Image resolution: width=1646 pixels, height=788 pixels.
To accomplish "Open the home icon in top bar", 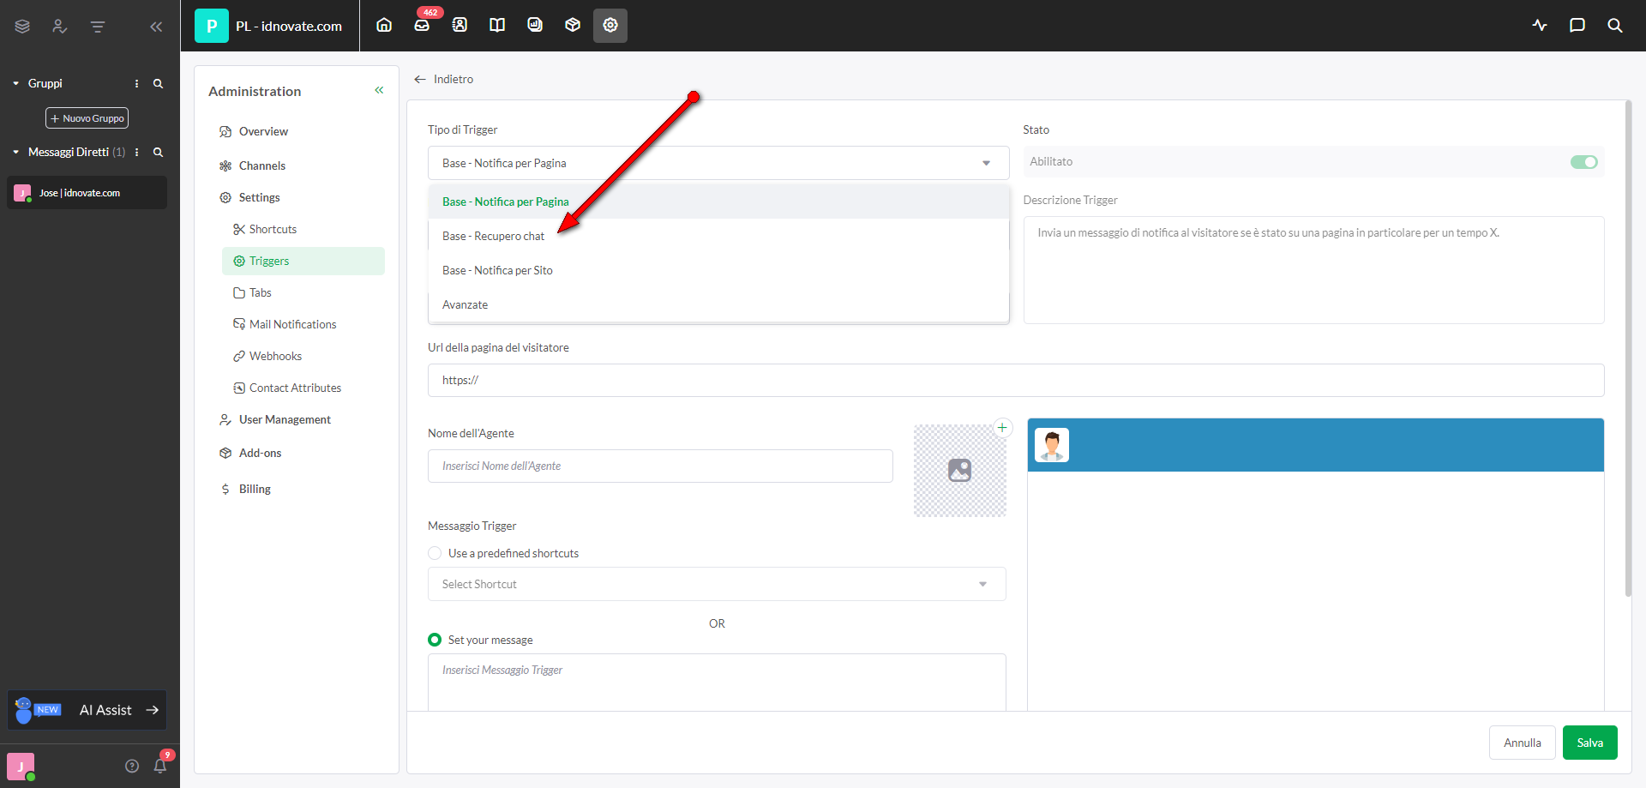I will click(384, 26).
